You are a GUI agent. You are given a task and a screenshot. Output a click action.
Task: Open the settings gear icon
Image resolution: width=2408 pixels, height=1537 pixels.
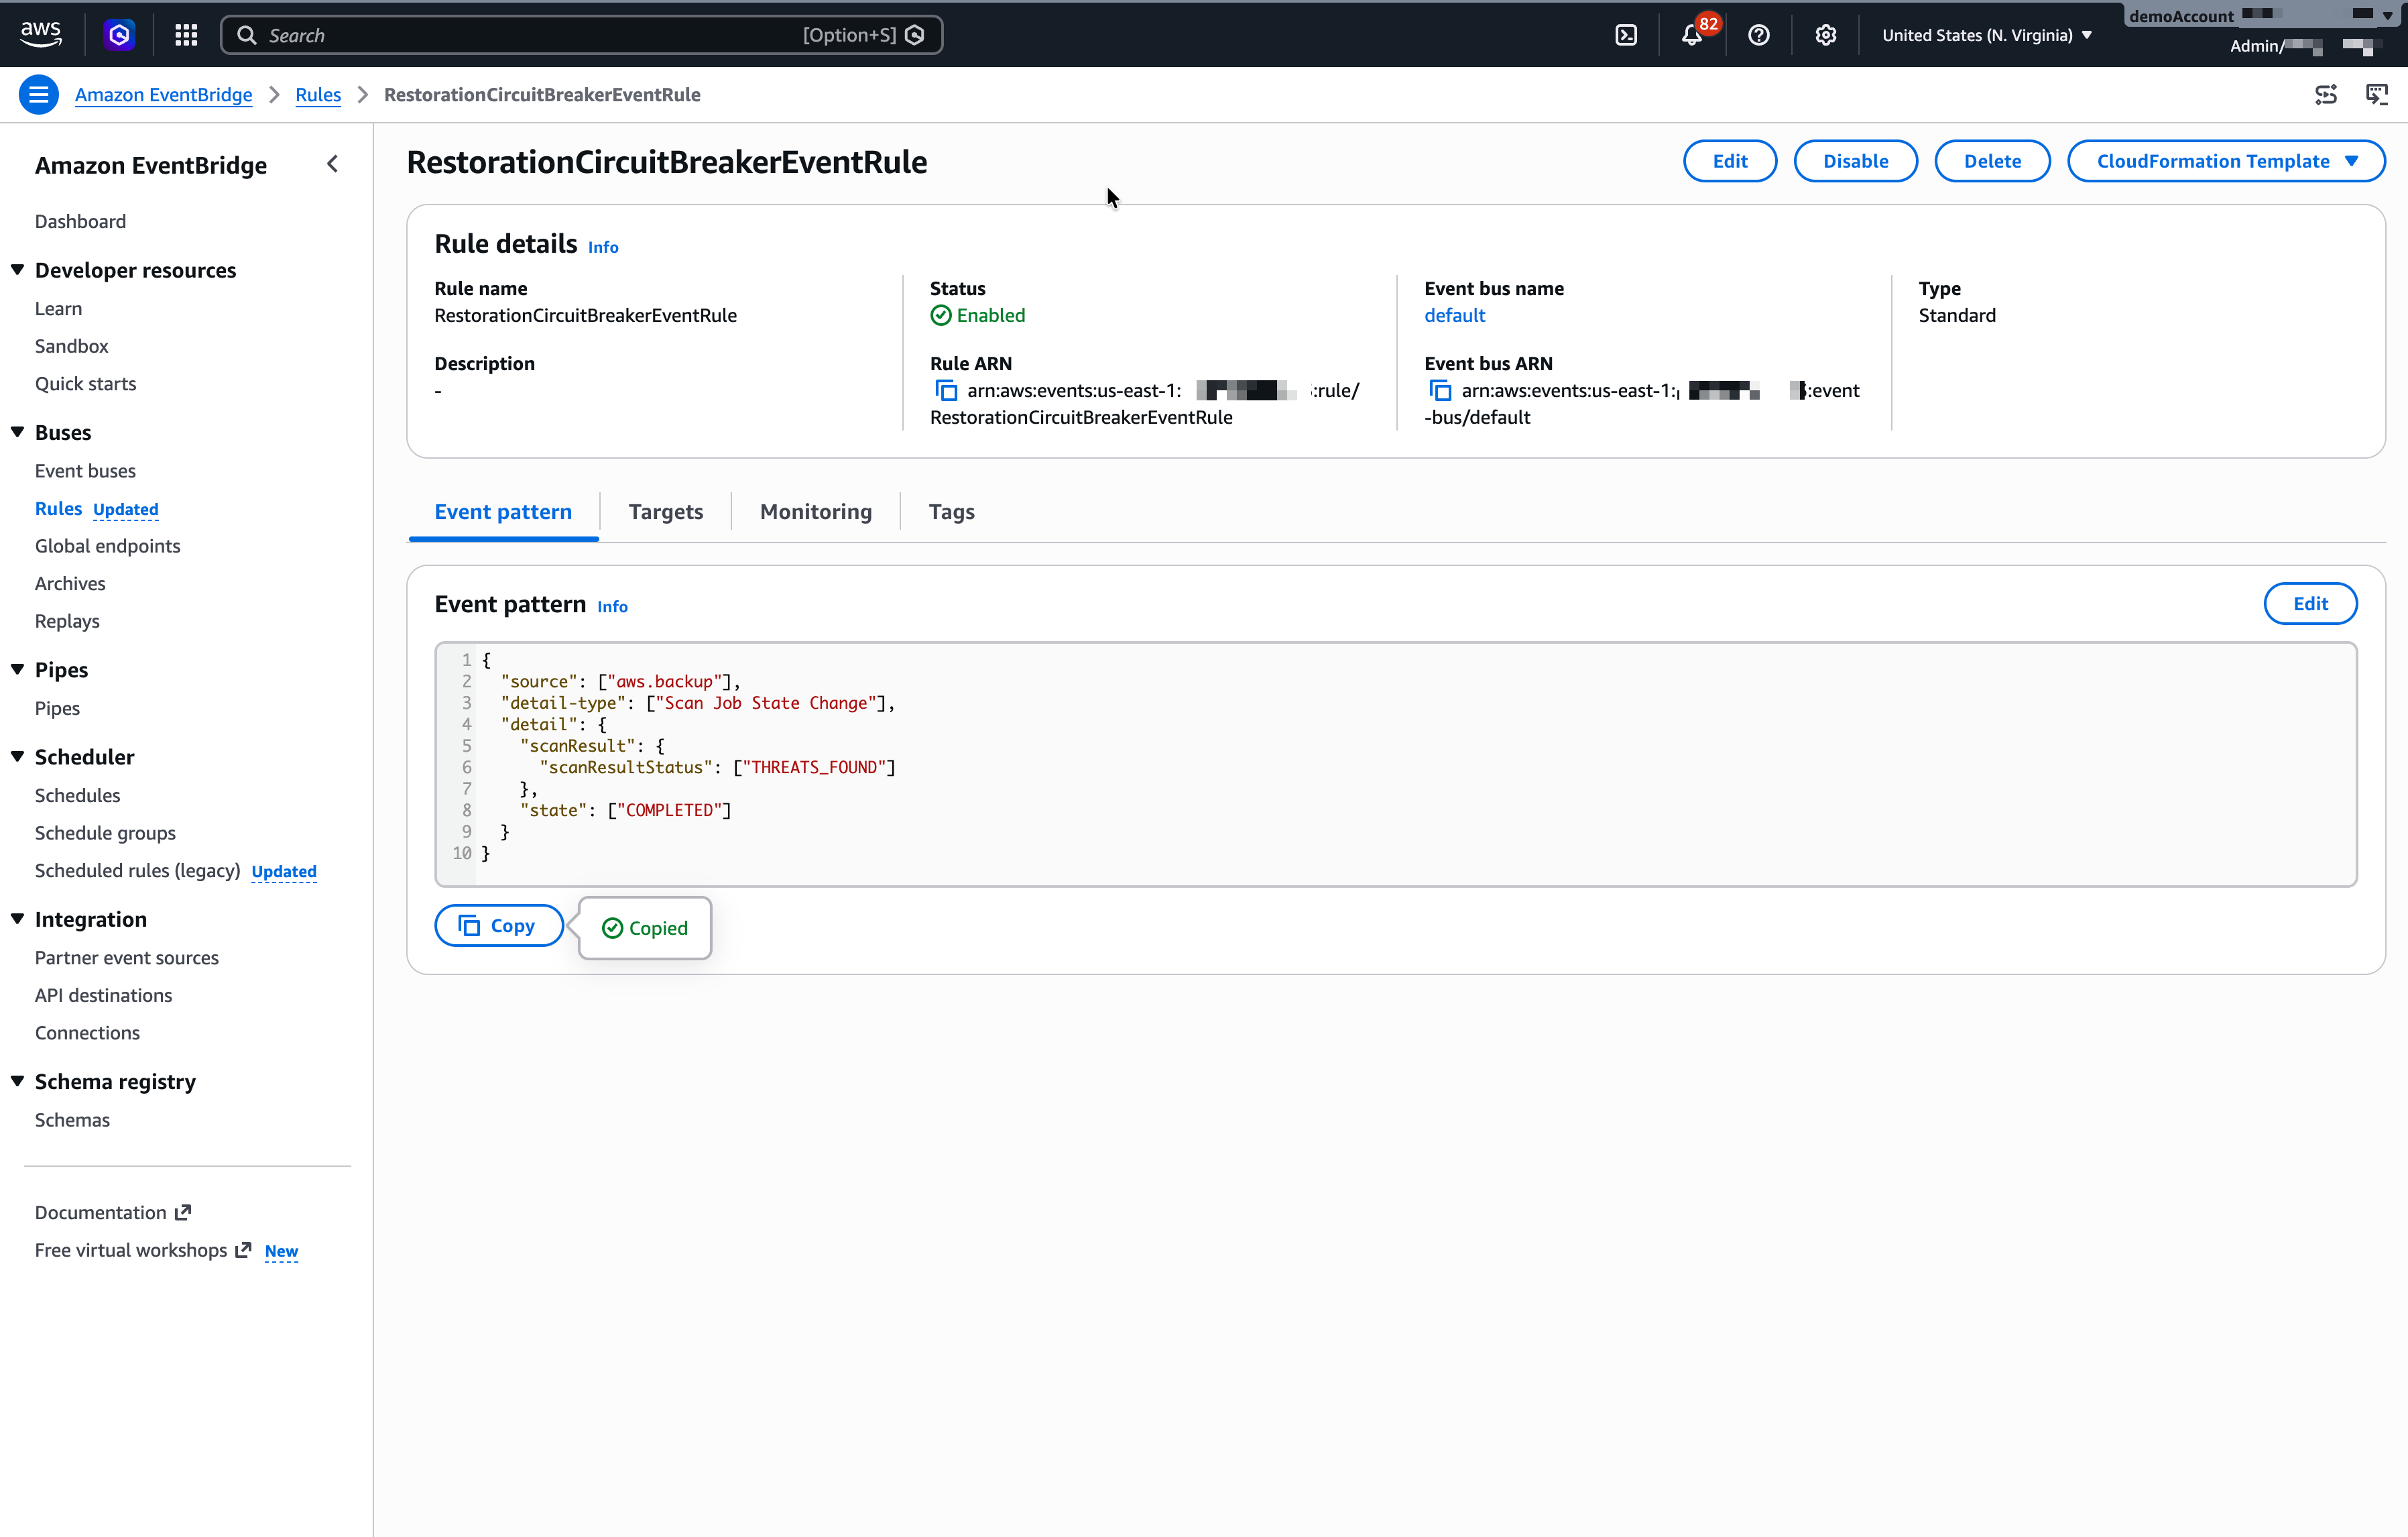click(x=1826, y=35)
